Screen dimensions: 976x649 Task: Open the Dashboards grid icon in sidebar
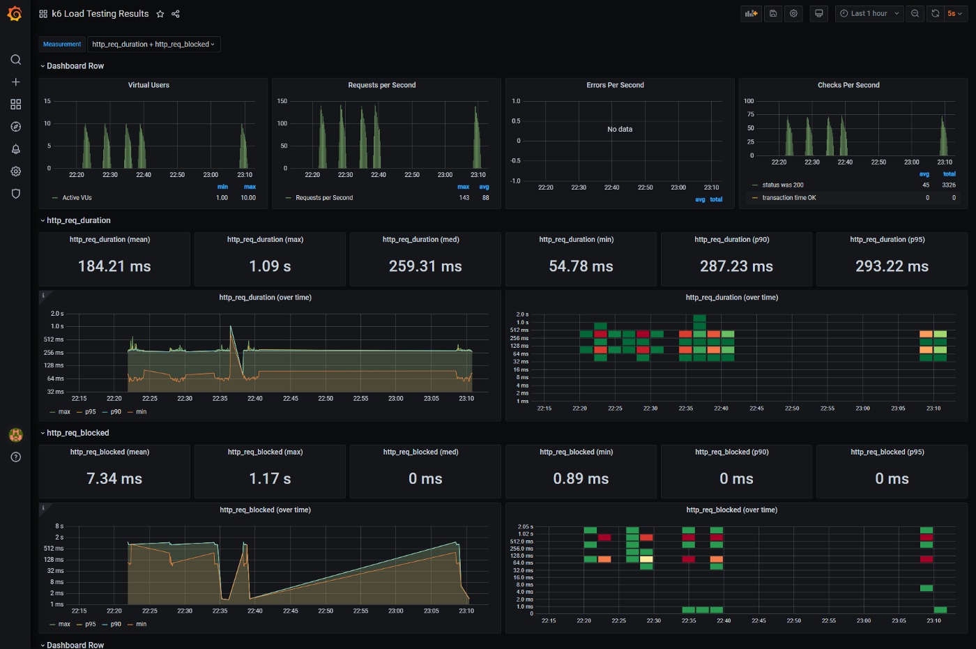tap(15, 105)
